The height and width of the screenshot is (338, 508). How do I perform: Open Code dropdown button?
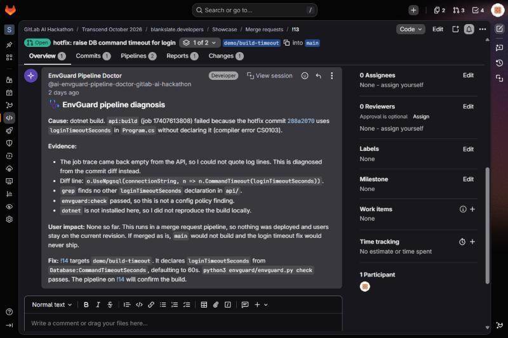point(410,29)
